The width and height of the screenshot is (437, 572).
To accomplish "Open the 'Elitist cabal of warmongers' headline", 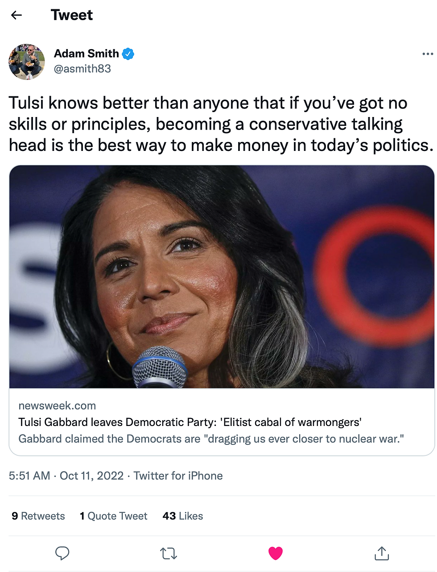I will coord(190,422).
